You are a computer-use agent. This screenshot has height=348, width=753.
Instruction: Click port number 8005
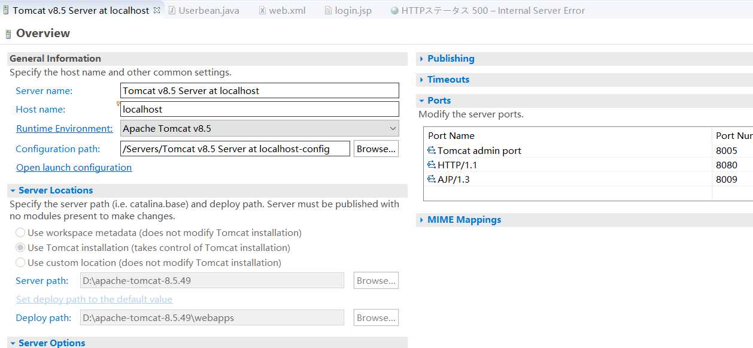click(x=726, y=150)
